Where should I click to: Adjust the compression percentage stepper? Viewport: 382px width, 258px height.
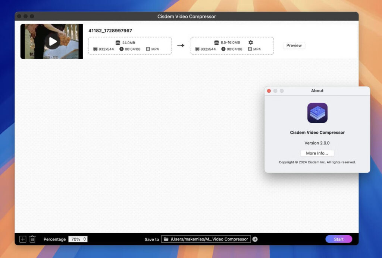click(x=85, y=239)
